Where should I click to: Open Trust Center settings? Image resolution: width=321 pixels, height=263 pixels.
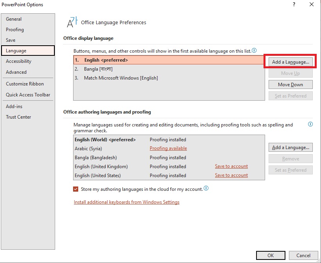click(x=18, y=117)
